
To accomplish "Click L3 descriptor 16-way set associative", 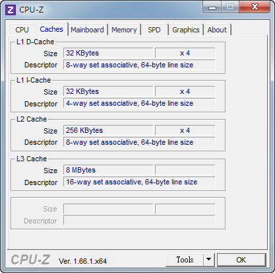I will pos(139,182).
